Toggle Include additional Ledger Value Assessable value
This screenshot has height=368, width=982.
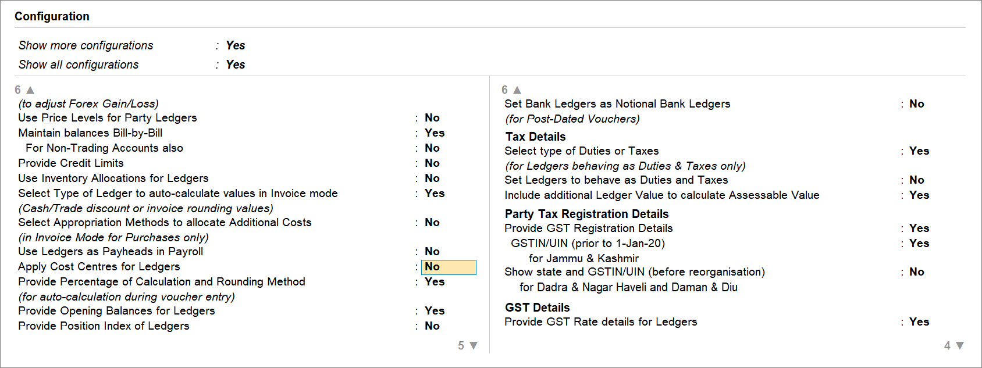[x=919, y=195]
